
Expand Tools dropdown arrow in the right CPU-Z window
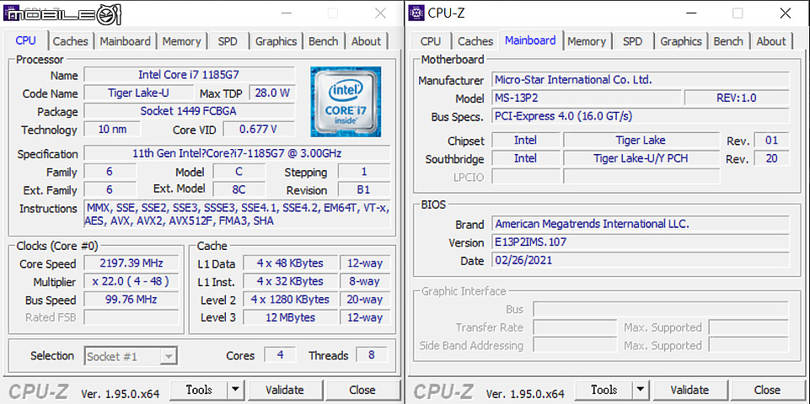[640, 390]
